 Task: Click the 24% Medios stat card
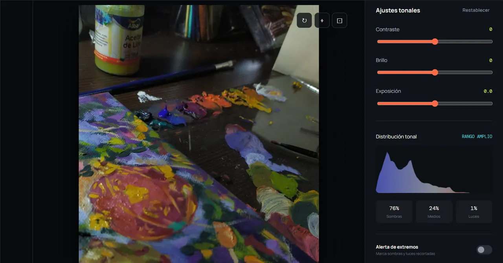(x=434, y=212)
